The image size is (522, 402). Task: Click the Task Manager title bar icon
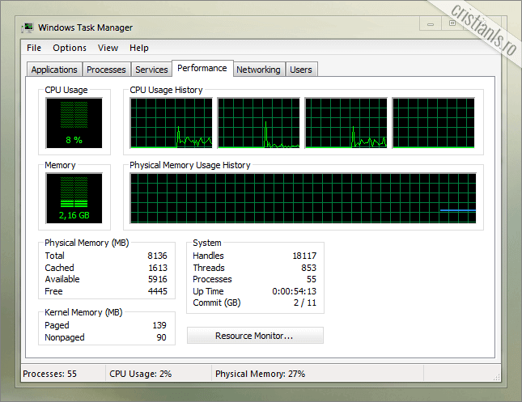click(x=29, y=28)
